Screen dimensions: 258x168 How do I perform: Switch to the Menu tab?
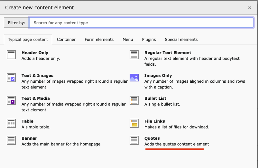coord(128,40)
